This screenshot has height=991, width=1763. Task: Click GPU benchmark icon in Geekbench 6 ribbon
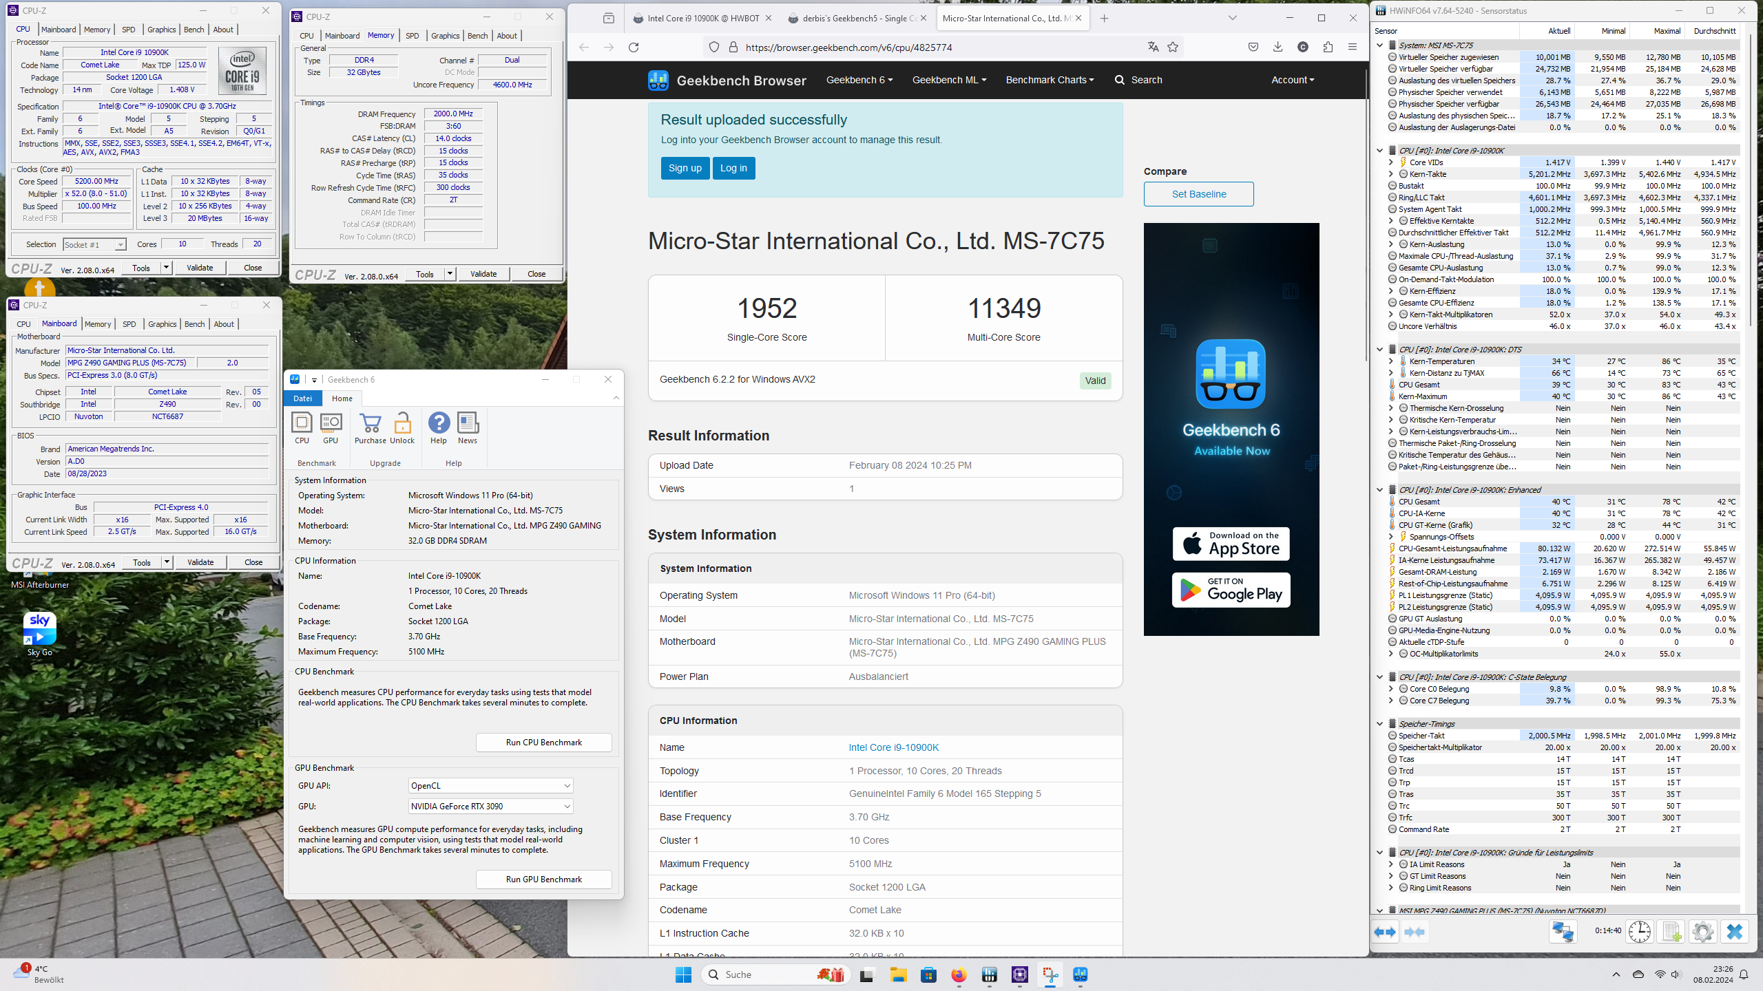[331, 428]
